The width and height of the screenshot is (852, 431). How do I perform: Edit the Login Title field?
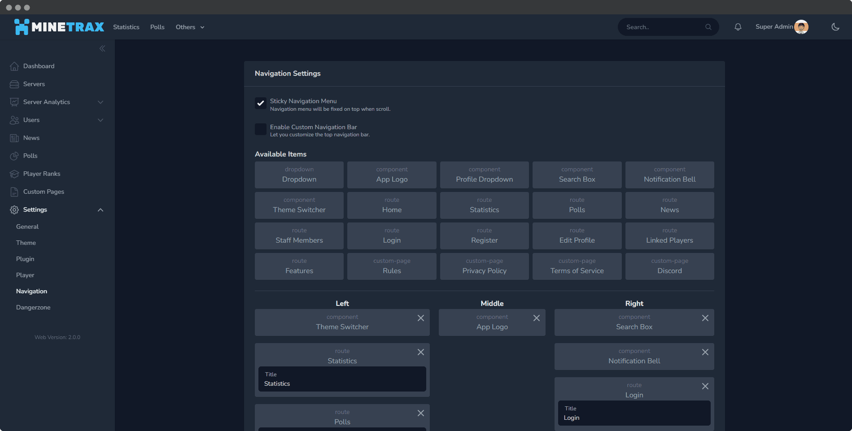pos(634,413)
